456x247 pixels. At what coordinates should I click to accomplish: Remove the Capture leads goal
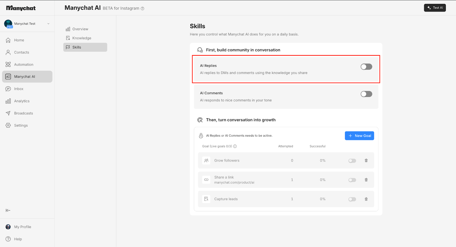pyautogui.click(x=366, y=199)
